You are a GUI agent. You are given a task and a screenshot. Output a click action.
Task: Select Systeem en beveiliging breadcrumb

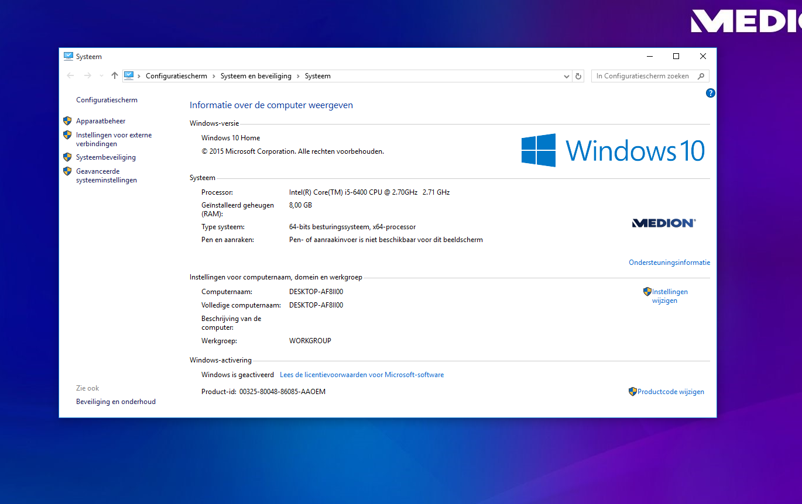click(x=256, y=76)
